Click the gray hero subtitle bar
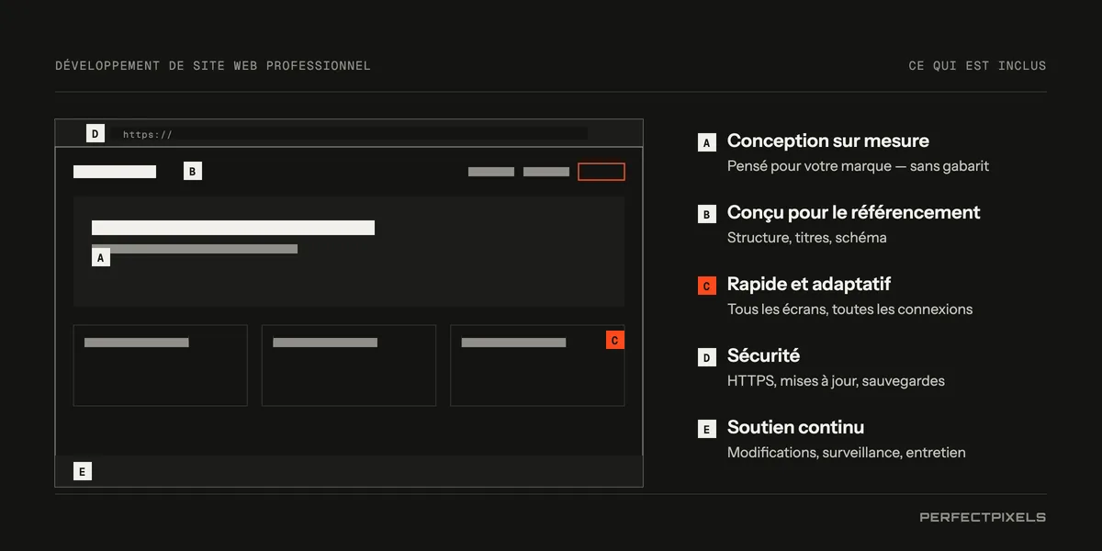 coord(195,249)
